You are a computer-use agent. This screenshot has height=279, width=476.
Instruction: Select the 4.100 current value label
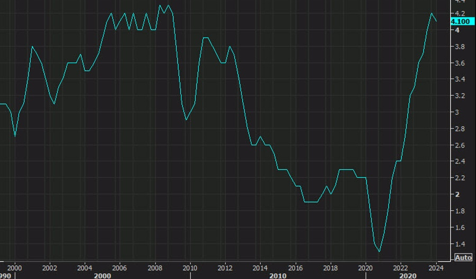click(462, 22)
